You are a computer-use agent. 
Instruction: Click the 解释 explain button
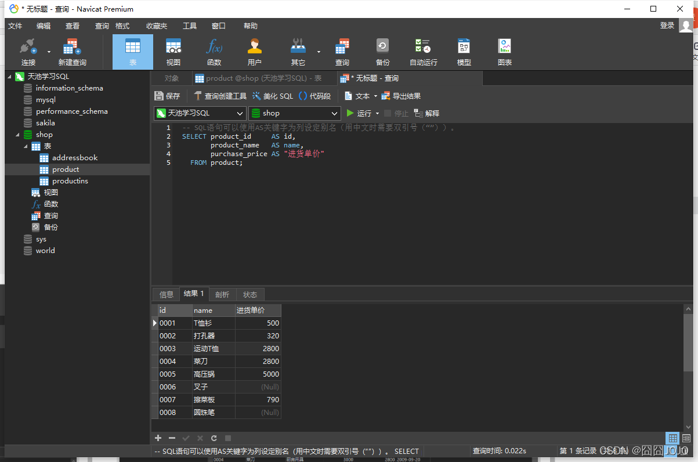pyautogui.click(x=426, y=113)
